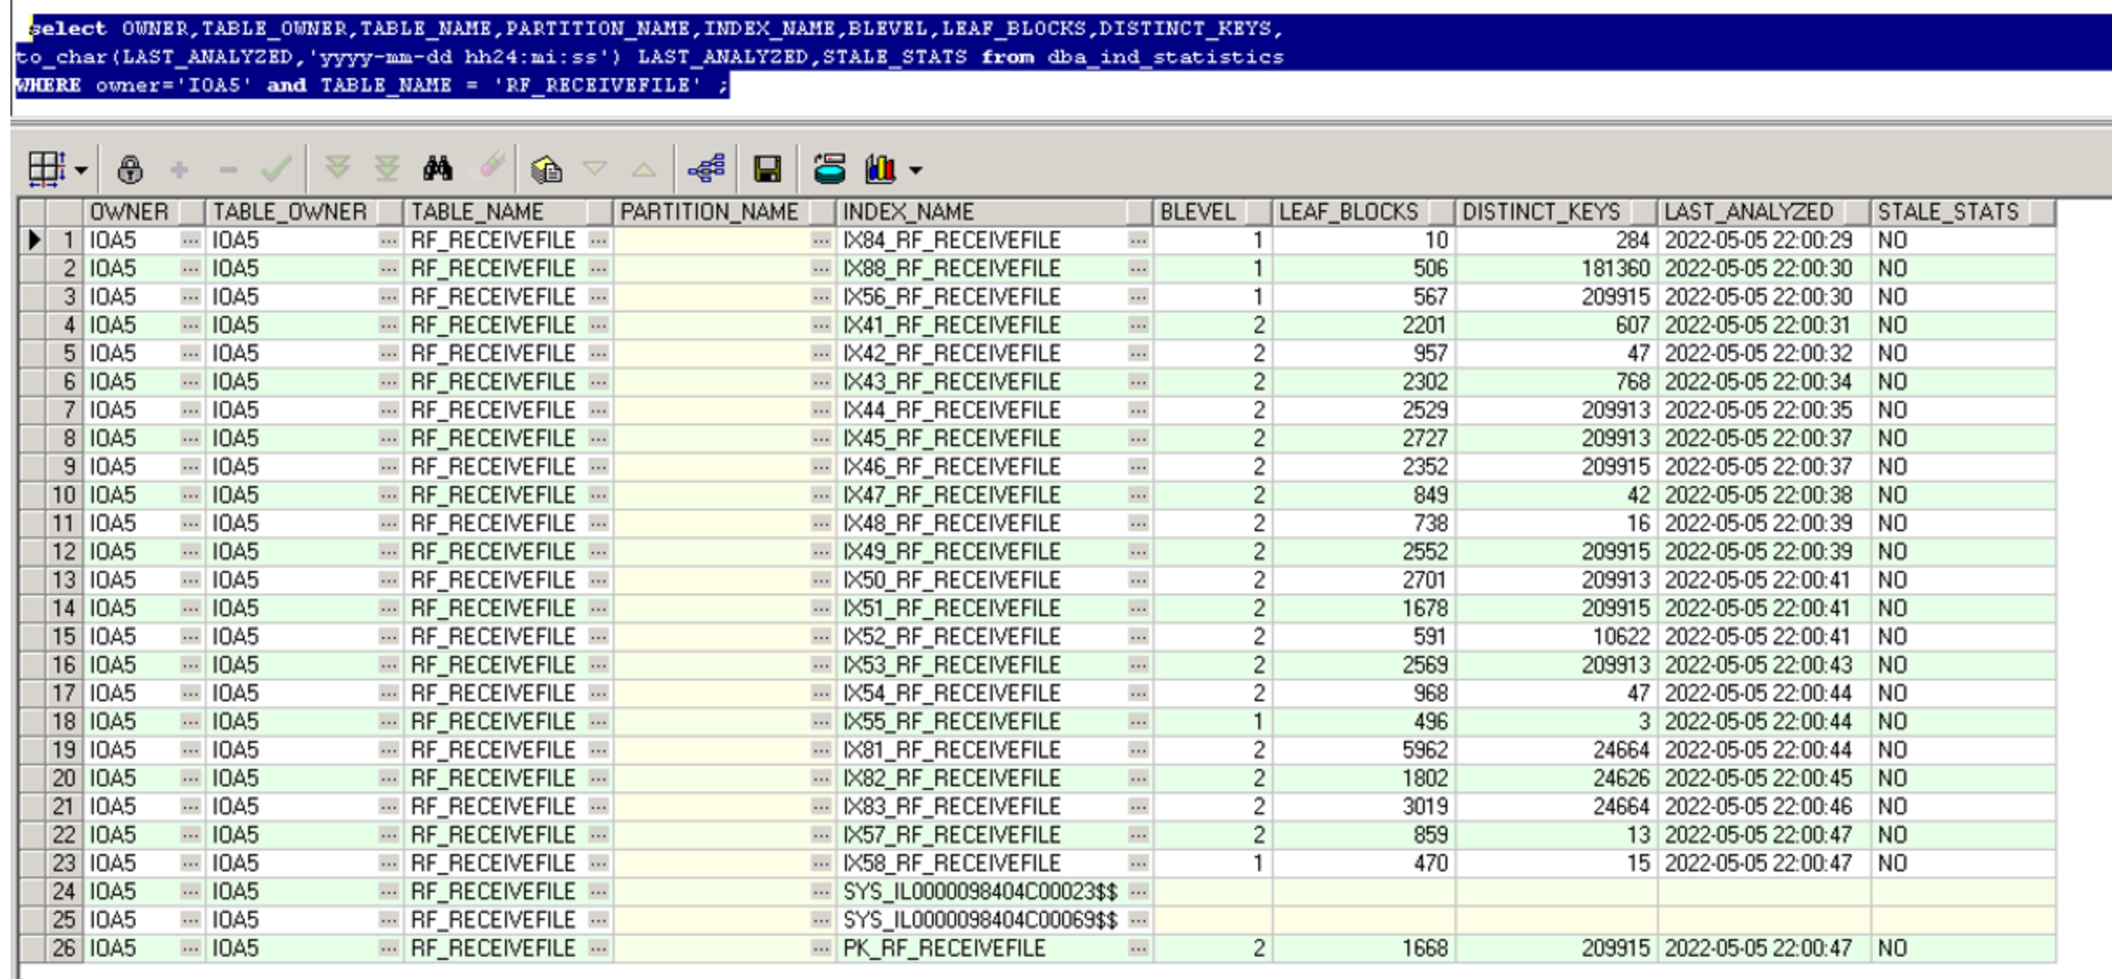Click row 1 current-record arrow indicator
This screenshot has height=979, width=2112.
[33, 240]
